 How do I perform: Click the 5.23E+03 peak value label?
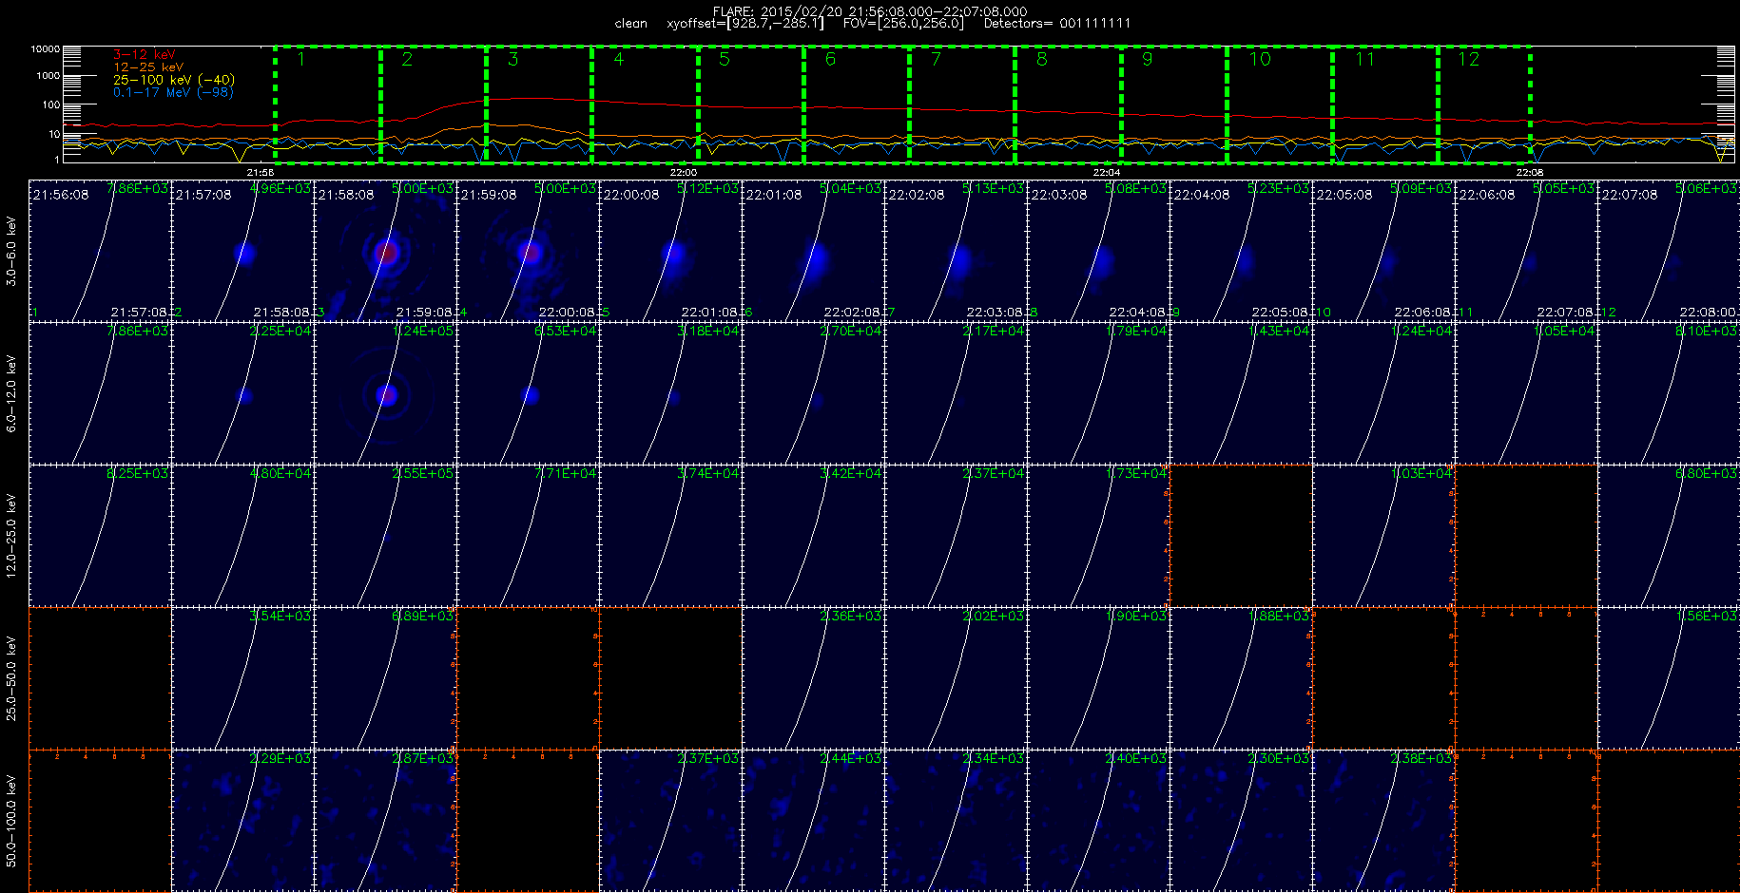(1278, 189)
